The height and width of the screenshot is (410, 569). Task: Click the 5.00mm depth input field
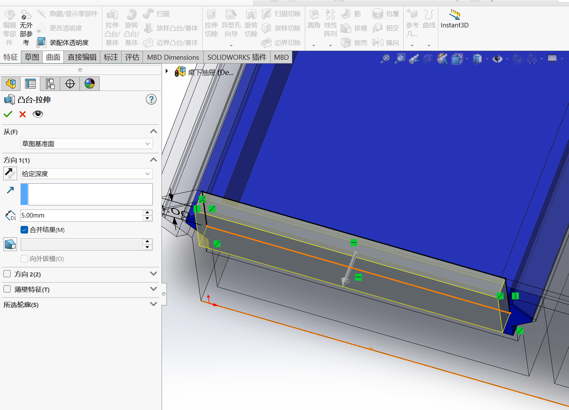click(x=82, y=215)
